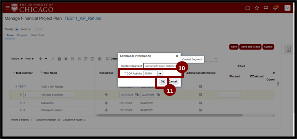
Task: Click the scrollbar right arrow
Action: click(x=273, y=115)
